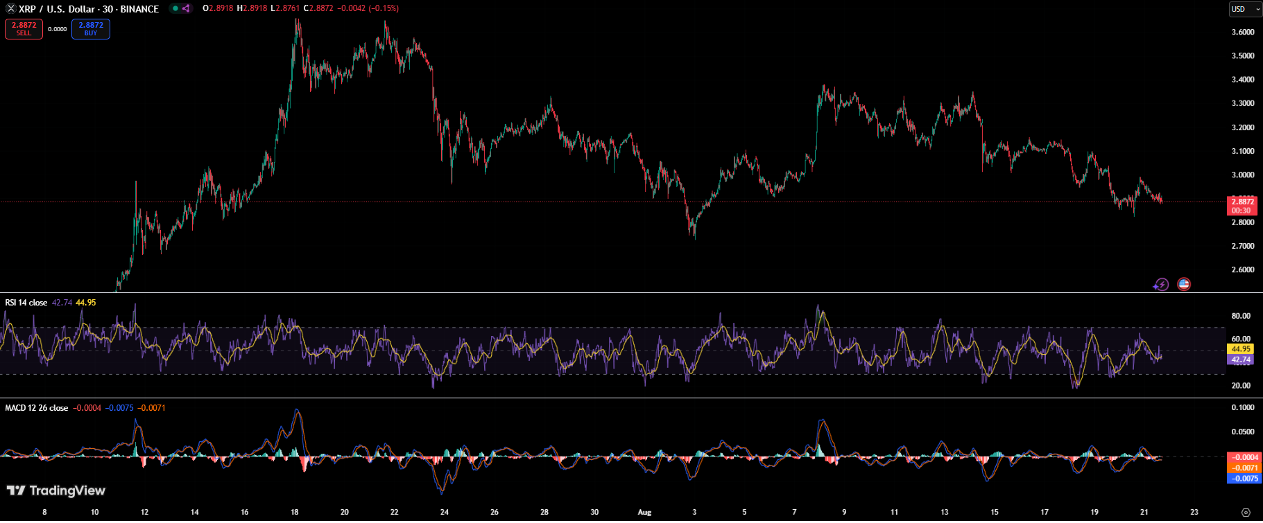Click the 3.0000 price scale label
The width and height of the screenshot is (1263, 523).
click(x=1243, y=175)
